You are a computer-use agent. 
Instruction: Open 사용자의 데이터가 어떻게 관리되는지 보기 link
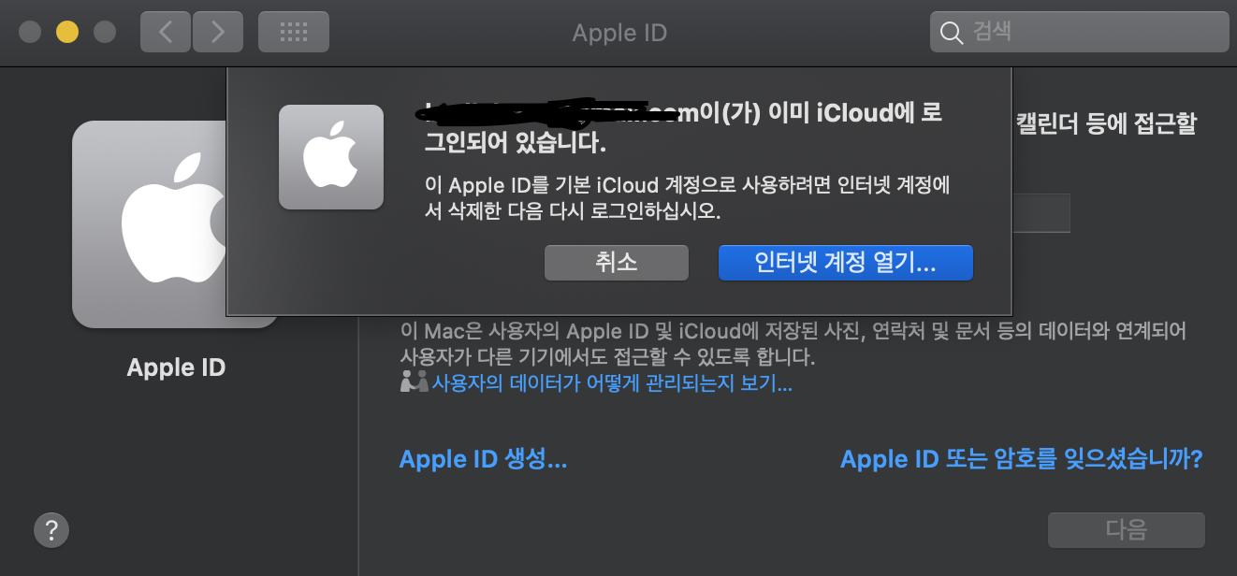pyautogui.click(x=612, y=383)
